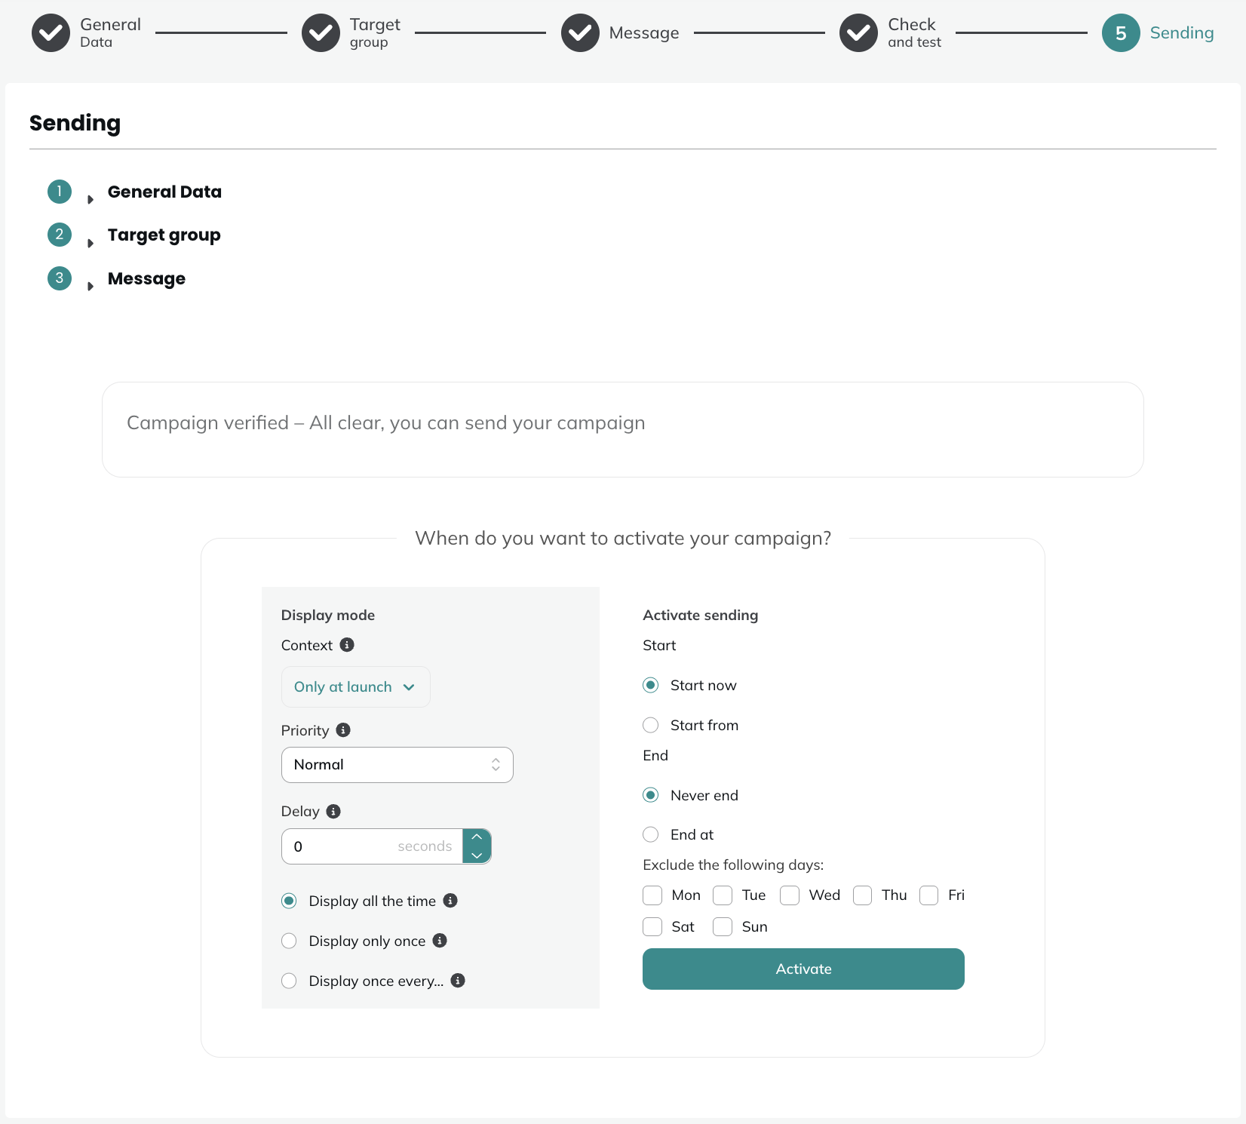
Task: Select the End at option
Action: click(x=651, y=834)
